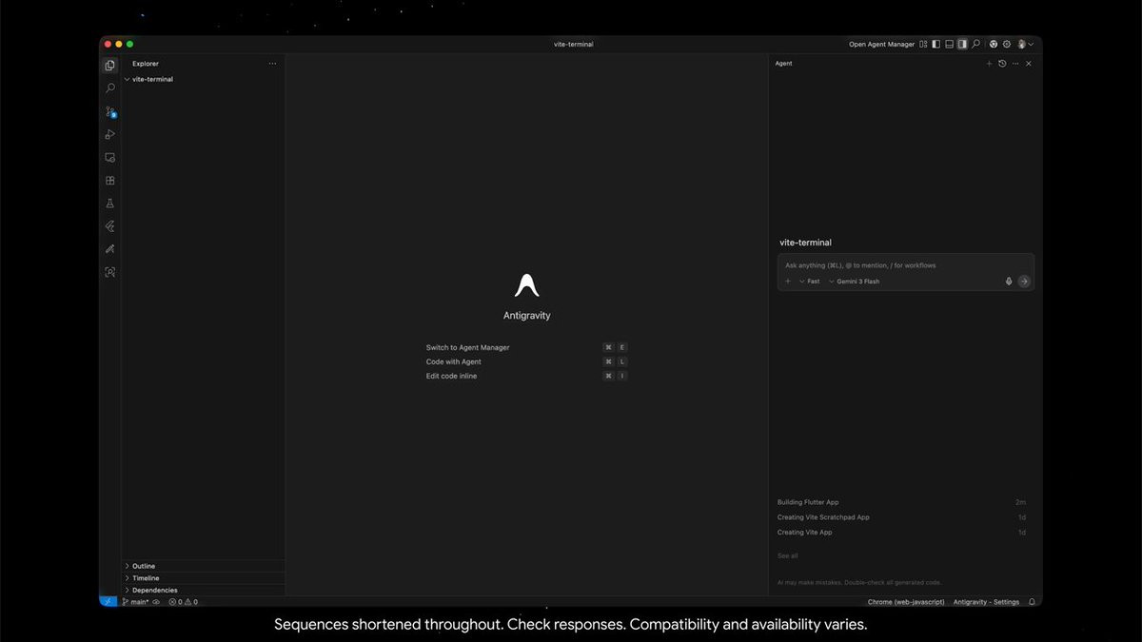This screenshot has width=1142, height=642.
Task: Click Switch to Agent Manager shortcut row
Action: click(x=526, y=347)
